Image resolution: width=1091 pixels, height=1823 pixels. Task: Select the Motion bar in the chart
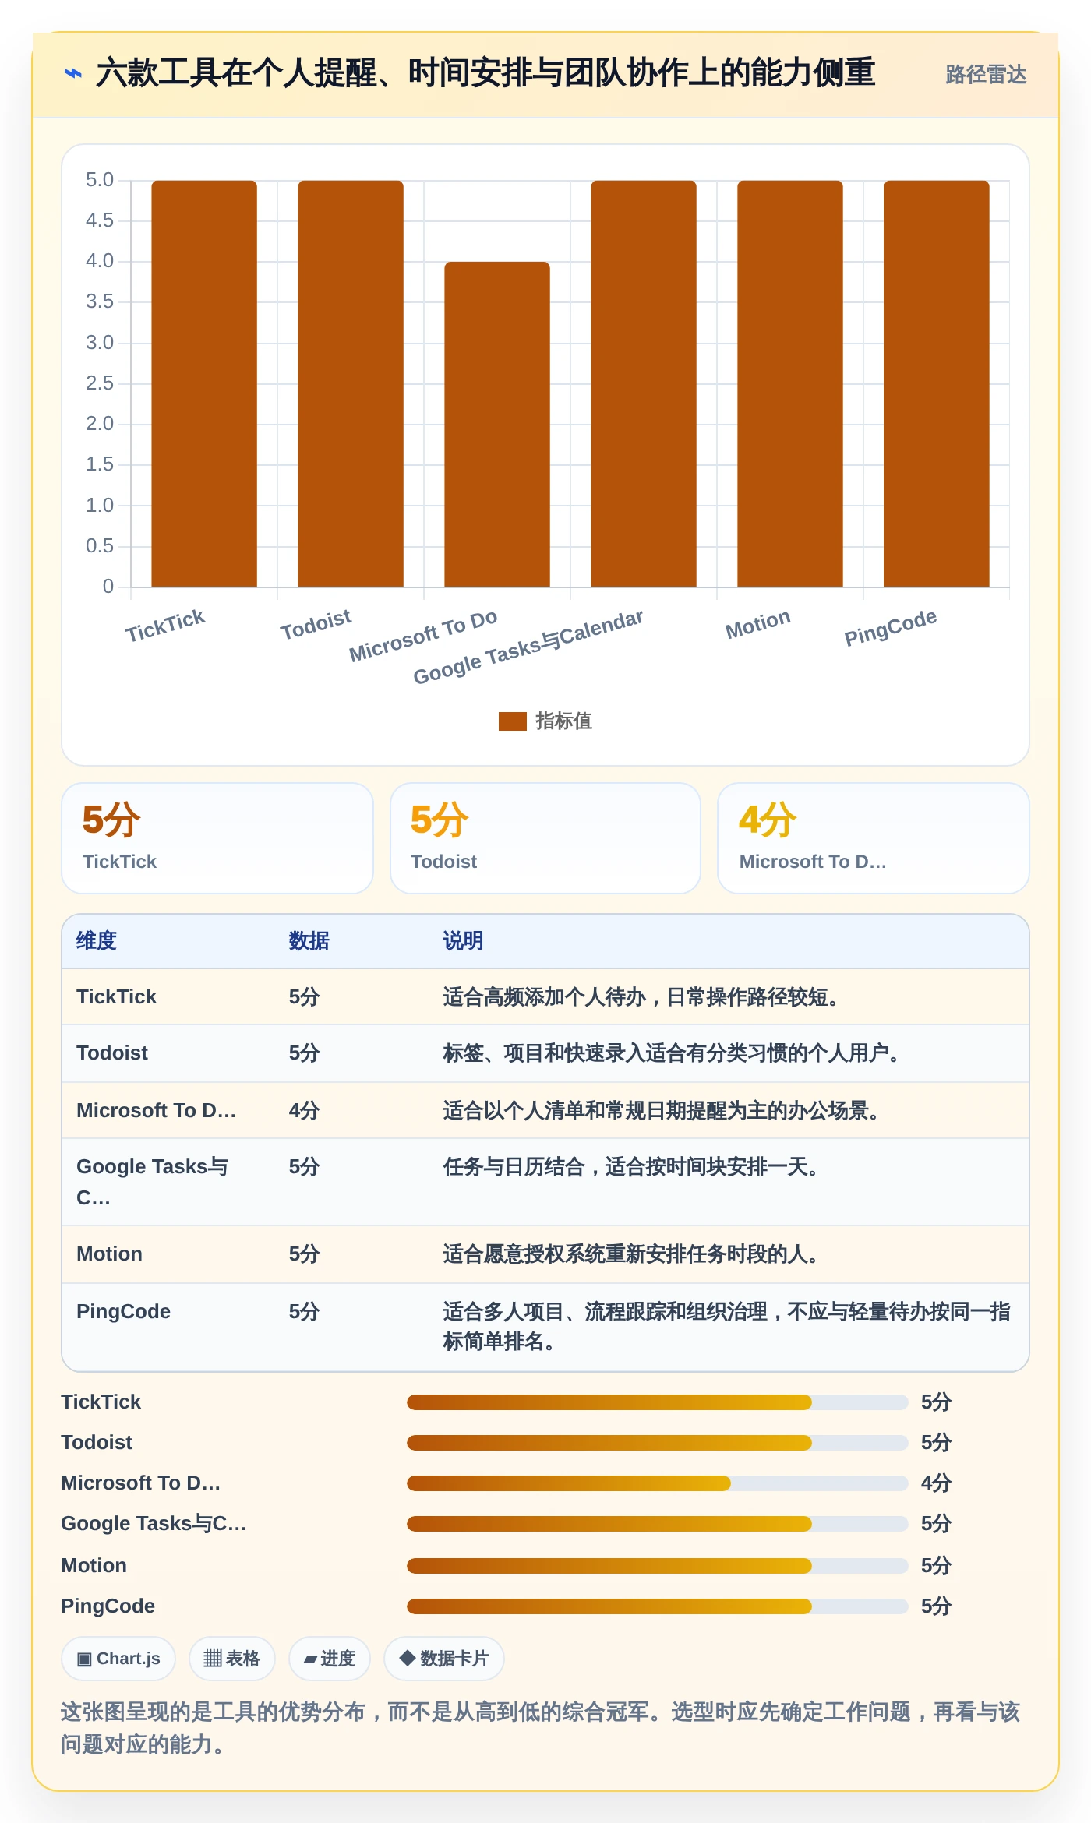tap(790, 383)
